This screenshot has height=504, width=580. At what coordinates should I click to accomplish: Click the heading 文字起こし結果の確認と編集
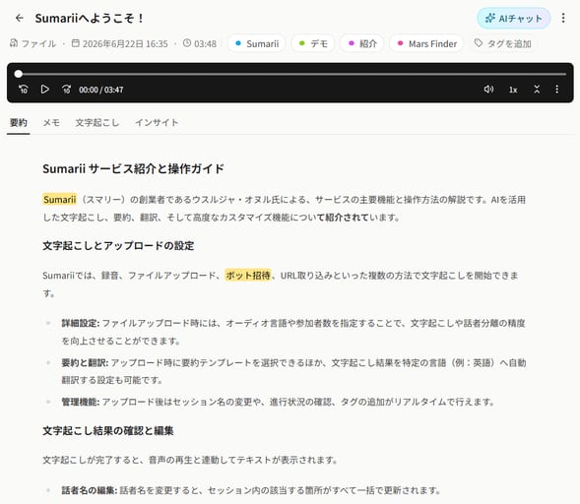pos(108,431)
